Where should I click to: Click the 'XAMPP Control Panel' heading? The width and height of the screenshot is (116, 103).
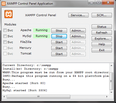click(41, 15)
